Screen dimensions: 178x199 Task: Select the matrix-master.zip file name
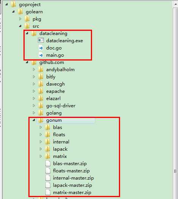(72, 193)
